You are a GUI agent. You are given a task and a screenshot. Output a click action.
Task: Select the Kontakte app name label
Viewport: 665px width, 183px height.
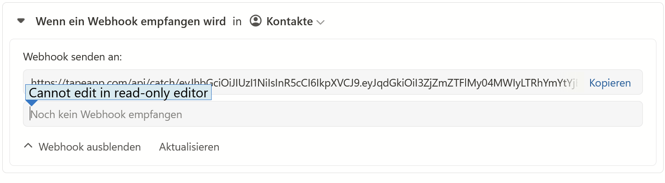click(x=289, y=21)
